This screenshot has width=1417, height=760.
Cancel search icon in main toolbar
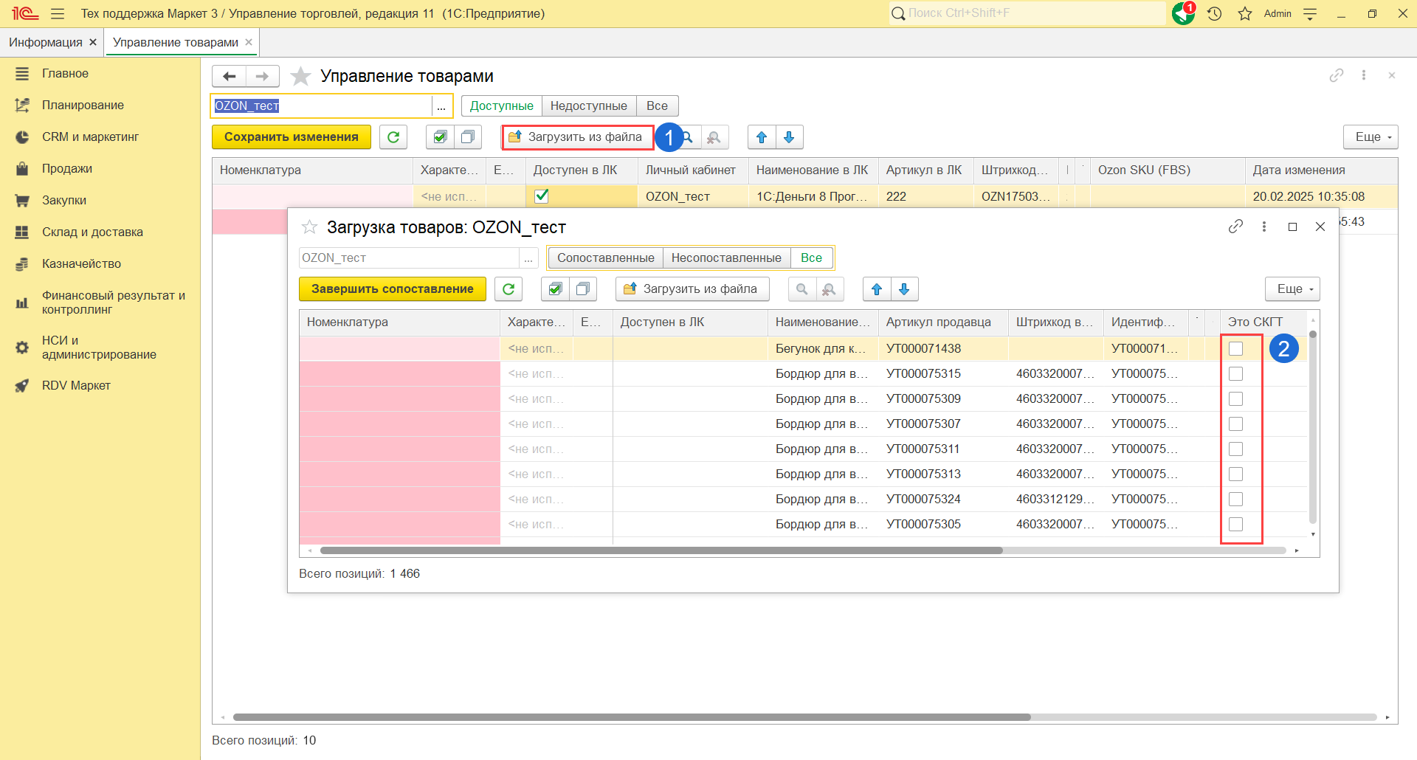pos(714,137)
